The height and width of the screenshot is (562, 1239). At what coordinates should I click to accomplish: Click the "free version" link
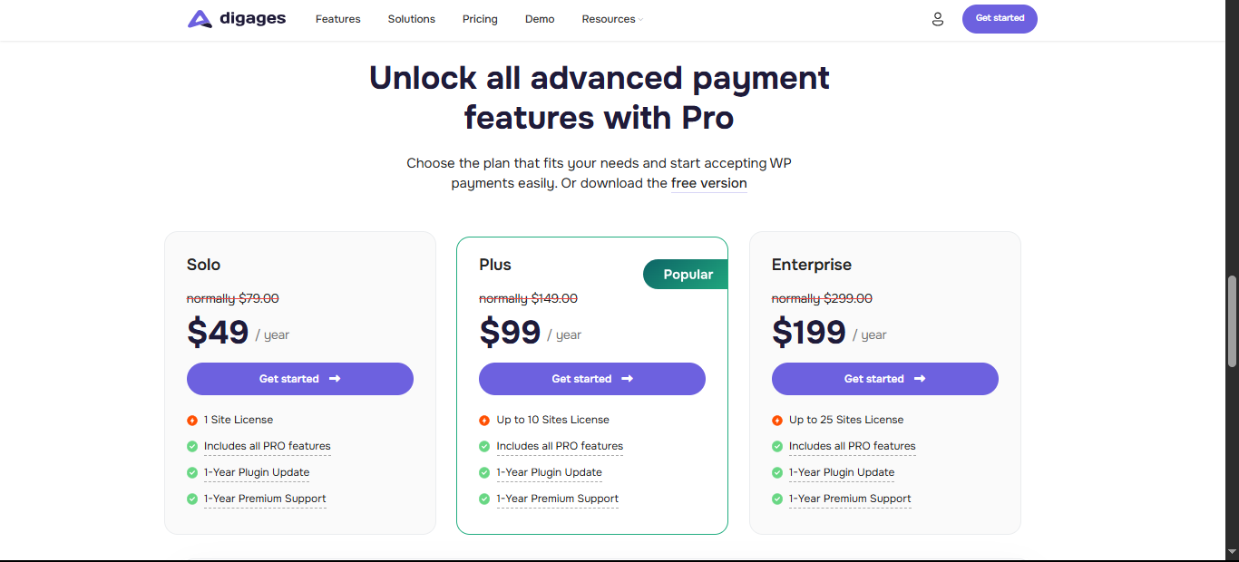click(x=708, y=183)
